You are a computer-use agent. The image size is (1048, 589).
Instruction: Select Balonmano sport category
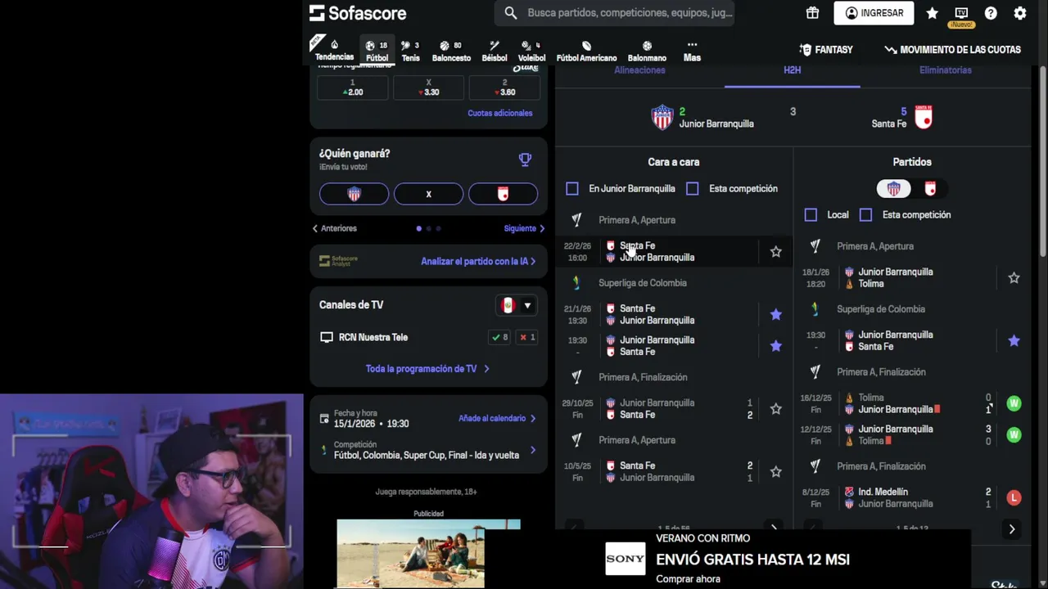(647, 51)
